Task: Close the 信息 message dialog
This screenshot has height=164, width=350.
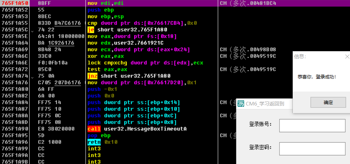Action: 347,57
